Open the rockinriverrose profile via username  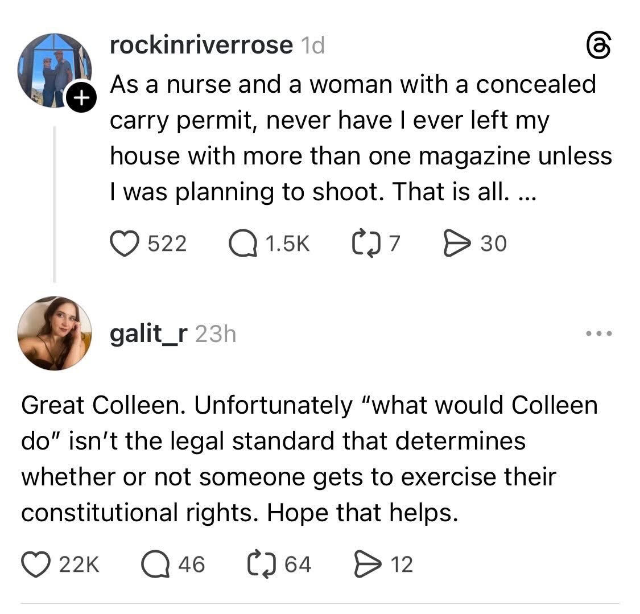(201, 45)
